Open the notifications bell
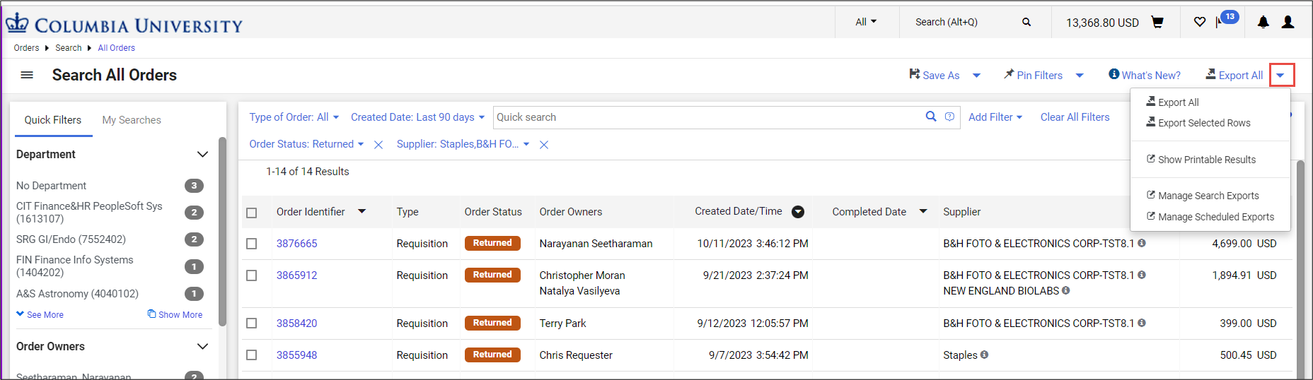1313x380 pixels. pos(1263,22)
